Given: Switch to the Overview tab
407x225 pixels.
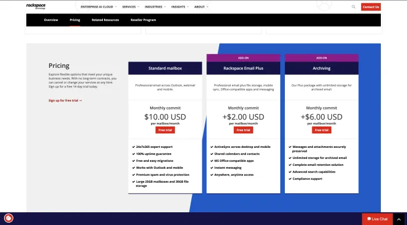Looking at the screenshot, I should tap(51, 20).
